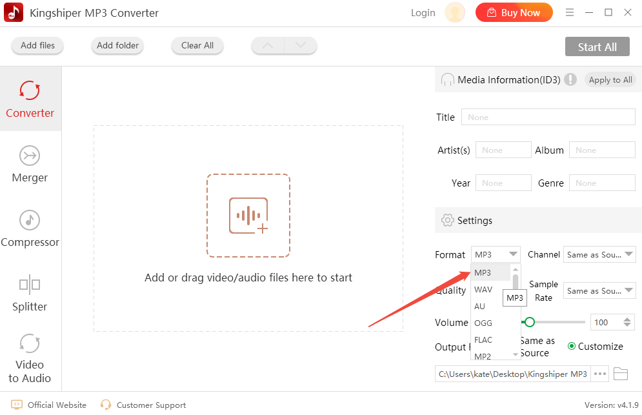The height and width of the screenshot is (415, 642).
Task: Click the Title input field
Action: tap(548, 117)
